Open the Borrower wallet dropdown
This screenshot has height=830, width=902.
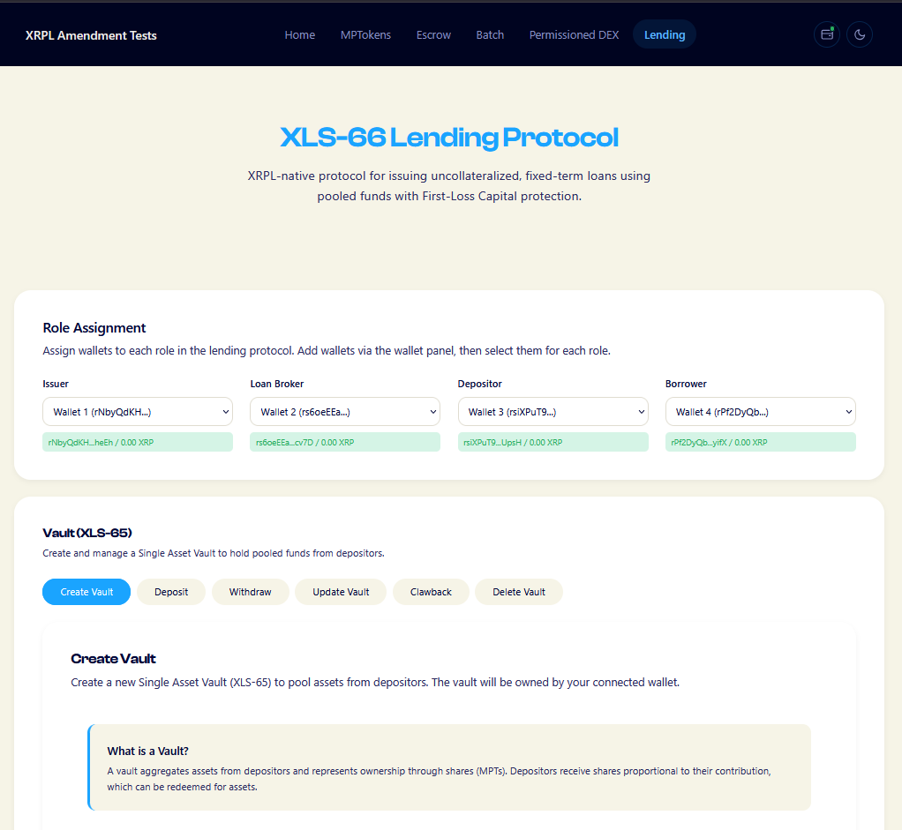tap(761, 412)
